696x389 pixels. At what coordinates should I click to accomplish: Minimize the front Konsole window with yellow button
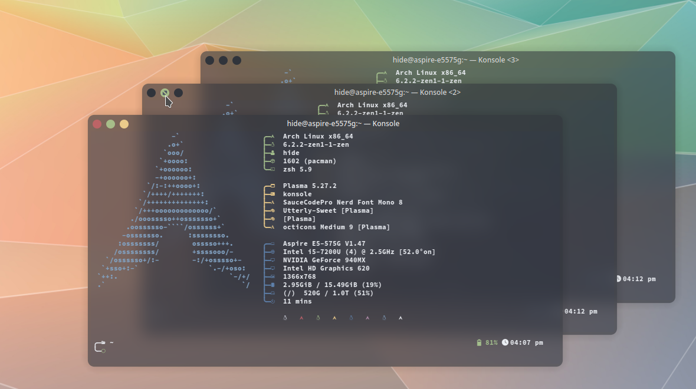pos(124,124)
